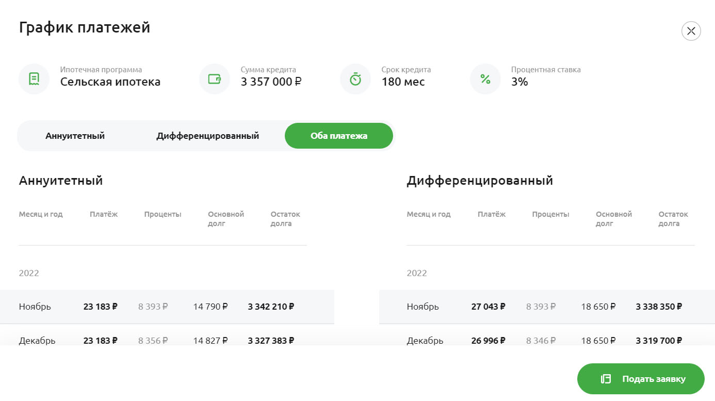Click the loan term 180 мес
The height and width of the screenshot is (401, 715).
click(x=403, y=82)
